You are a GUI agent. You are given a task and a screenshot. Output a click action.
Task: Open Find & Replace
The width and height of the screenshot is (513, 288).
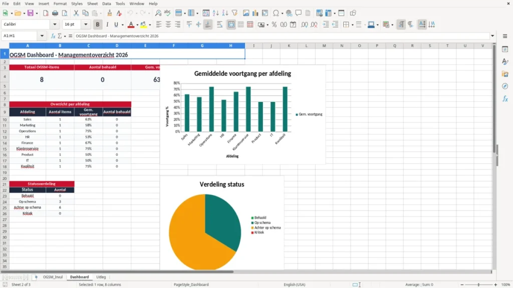tap(158, 13)
